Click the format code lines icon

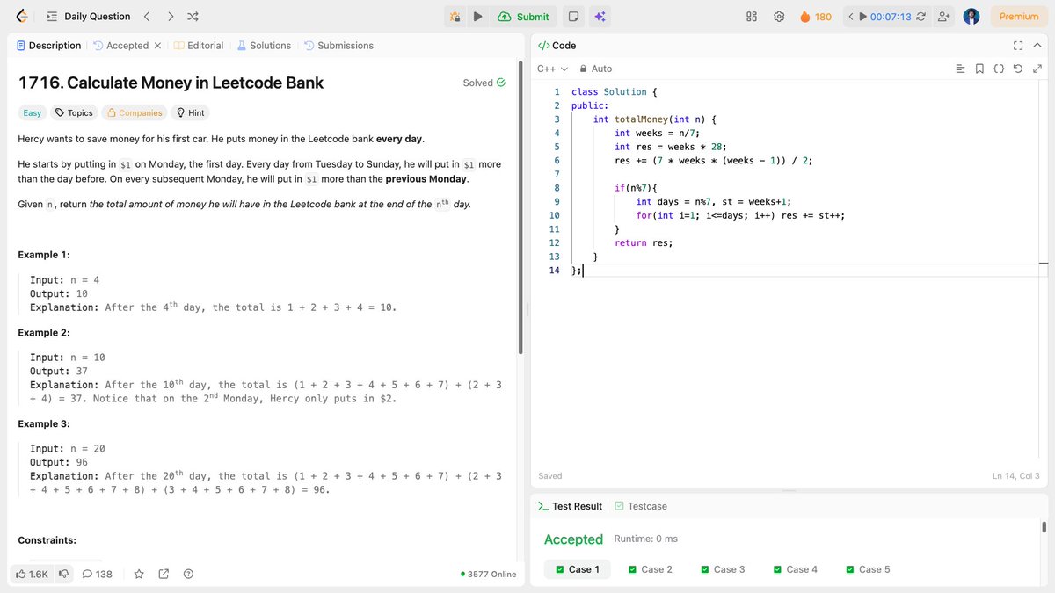coord(960,69)
